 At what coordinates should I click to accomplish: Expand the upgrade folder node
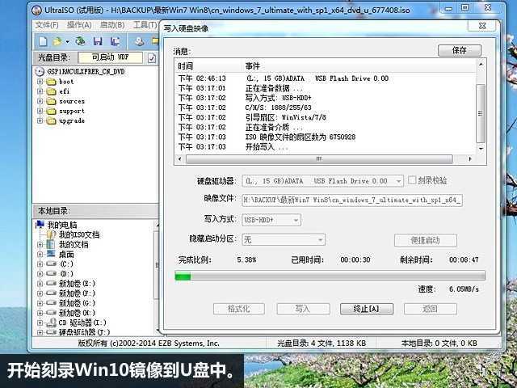(40, 121)
